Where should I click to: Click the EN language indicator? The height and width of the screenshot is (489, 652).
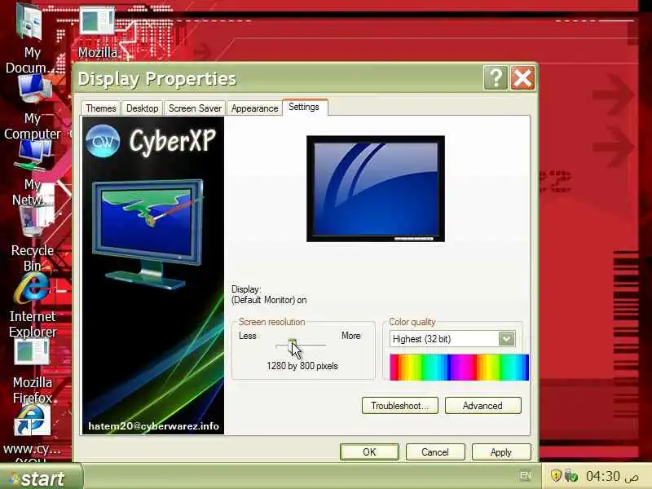[526, 475]
